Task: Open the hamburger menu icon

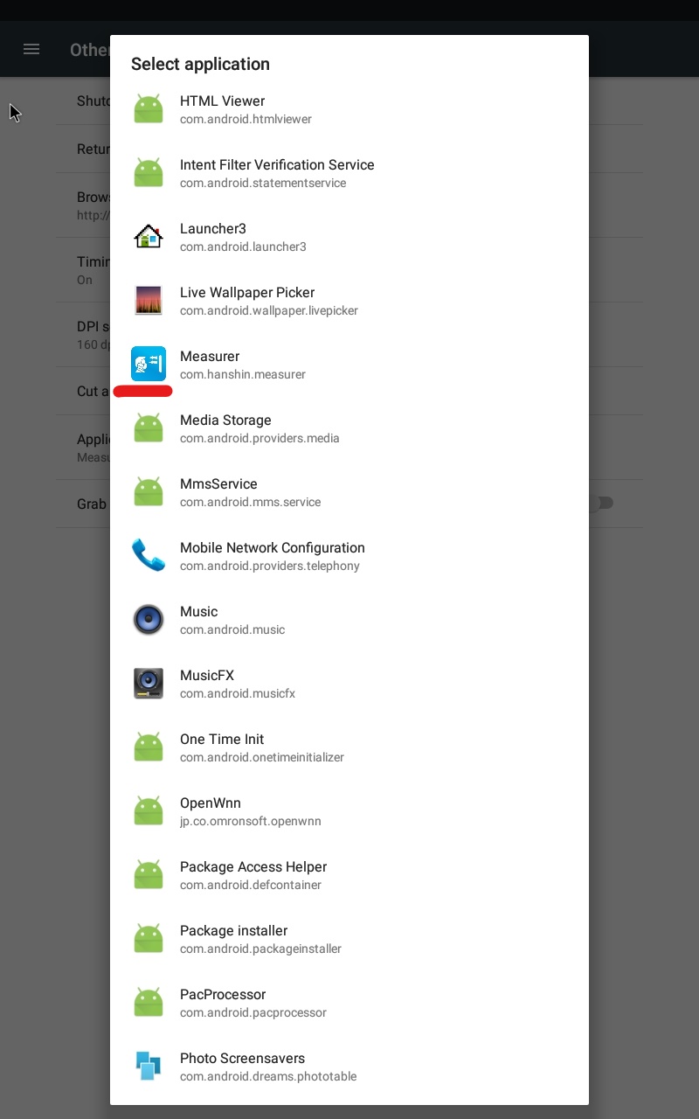Action: pyautogui.click(x=31, y=49)
